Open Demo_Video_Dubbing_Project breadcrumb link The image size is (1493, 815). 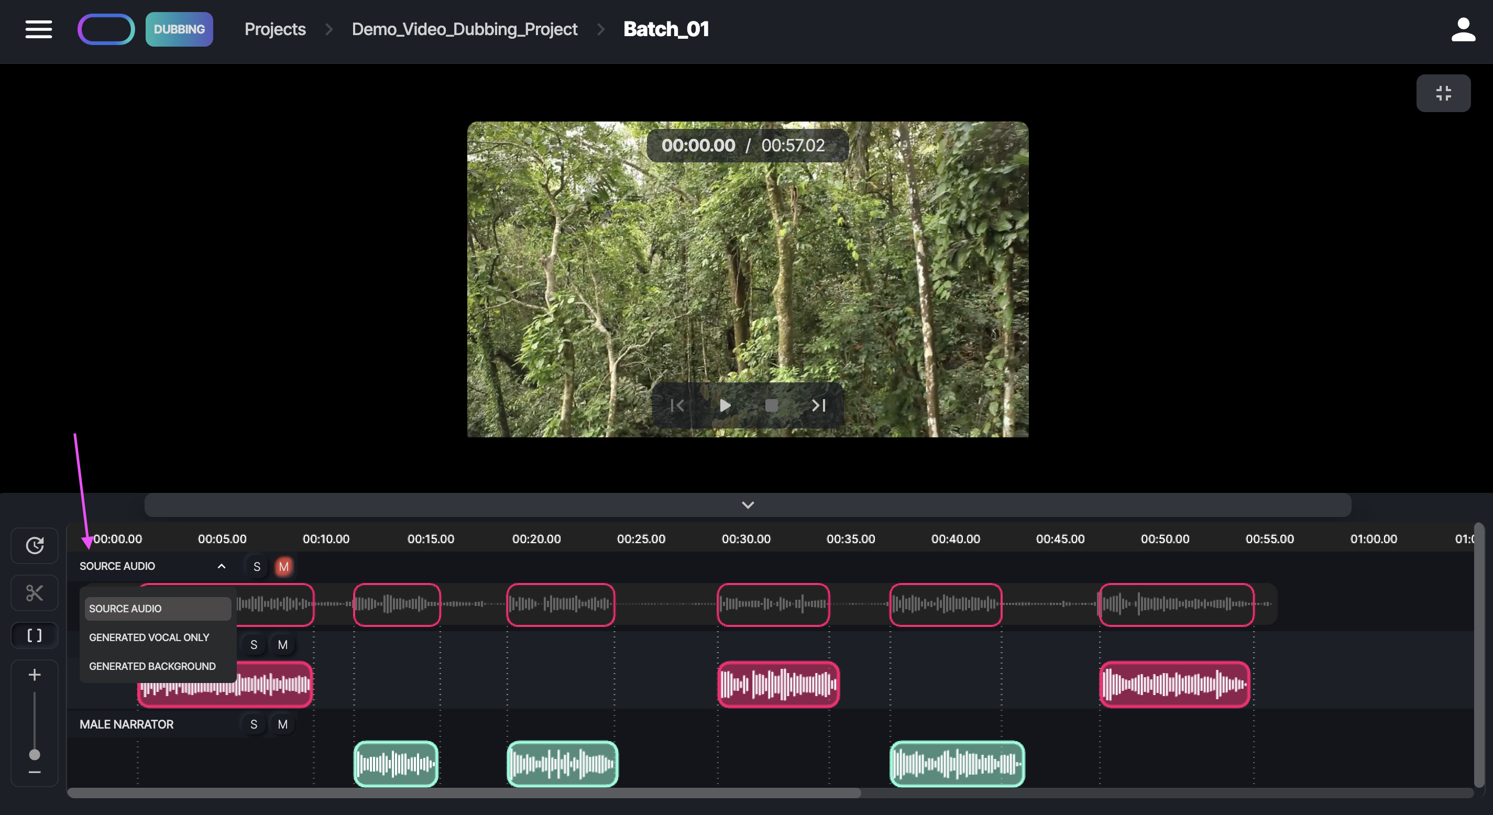tap(464, 29)
